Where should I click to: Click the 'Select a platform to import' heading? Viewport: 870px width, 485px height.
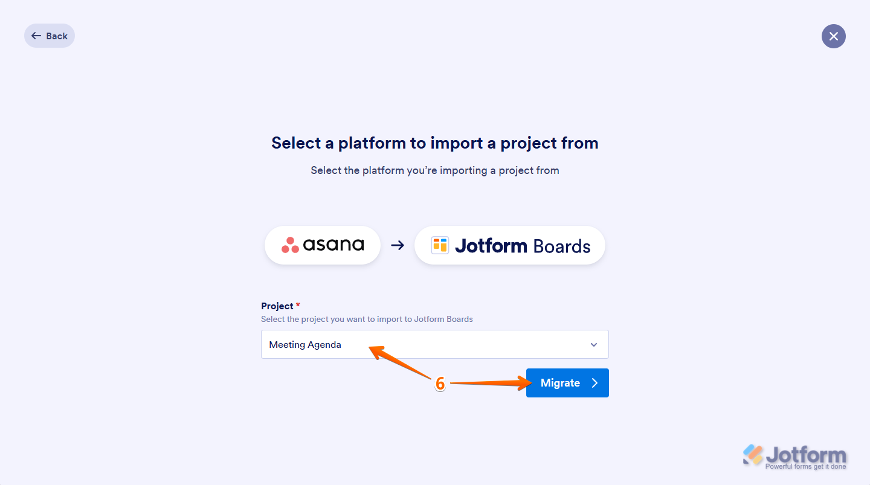click(x=435, y=143)
